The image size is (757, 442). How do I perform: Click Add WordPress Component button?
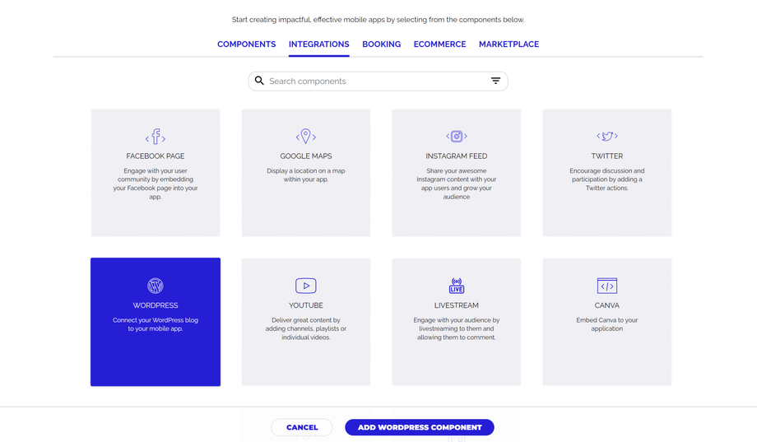(x=420, y=427)
